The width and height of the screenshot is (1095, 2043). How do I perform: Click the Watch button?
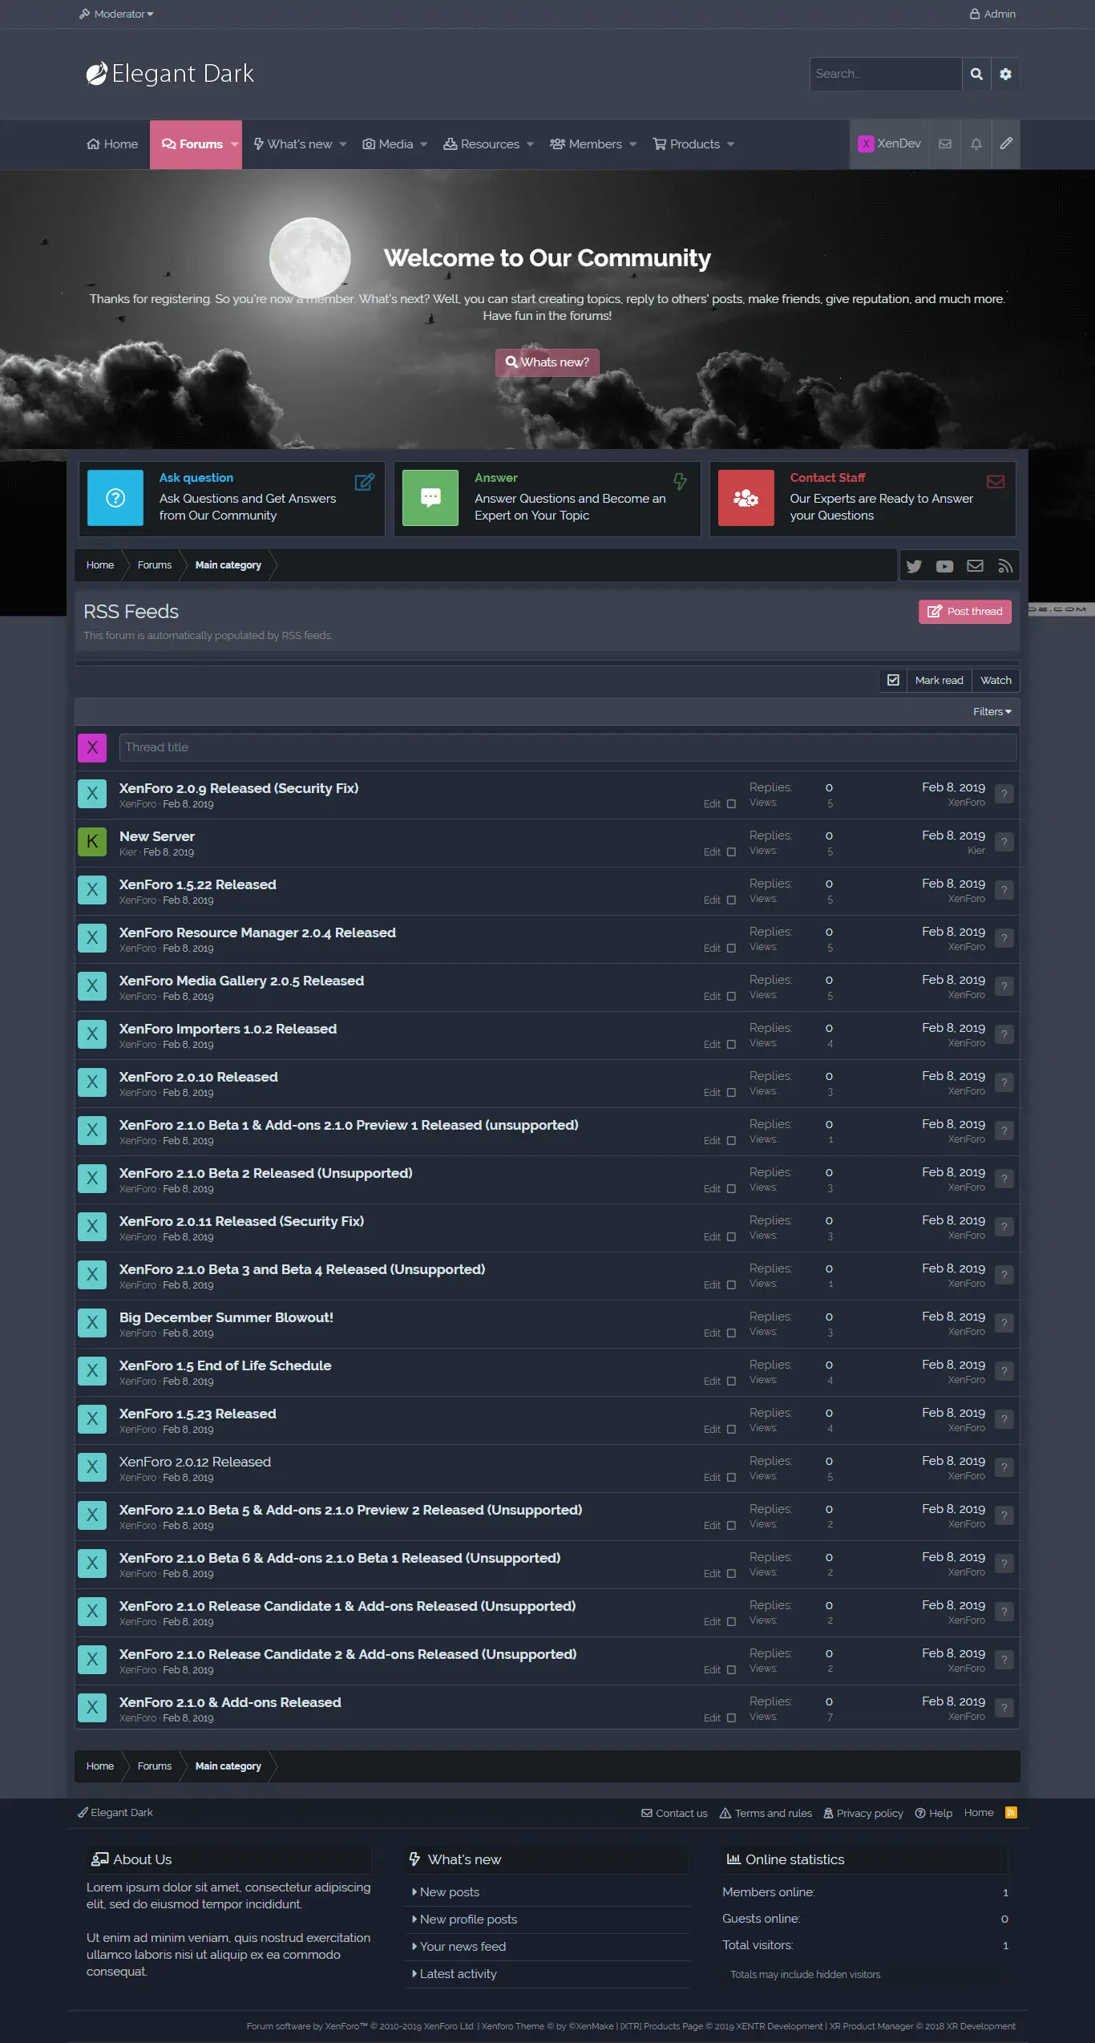pyautogui.click(x=996, y=681)
